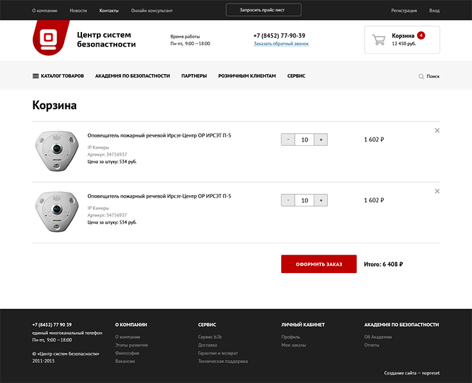Click the red company logo icon
The width and height of the screenshot is (472, 383).
(x=50, y=38)
